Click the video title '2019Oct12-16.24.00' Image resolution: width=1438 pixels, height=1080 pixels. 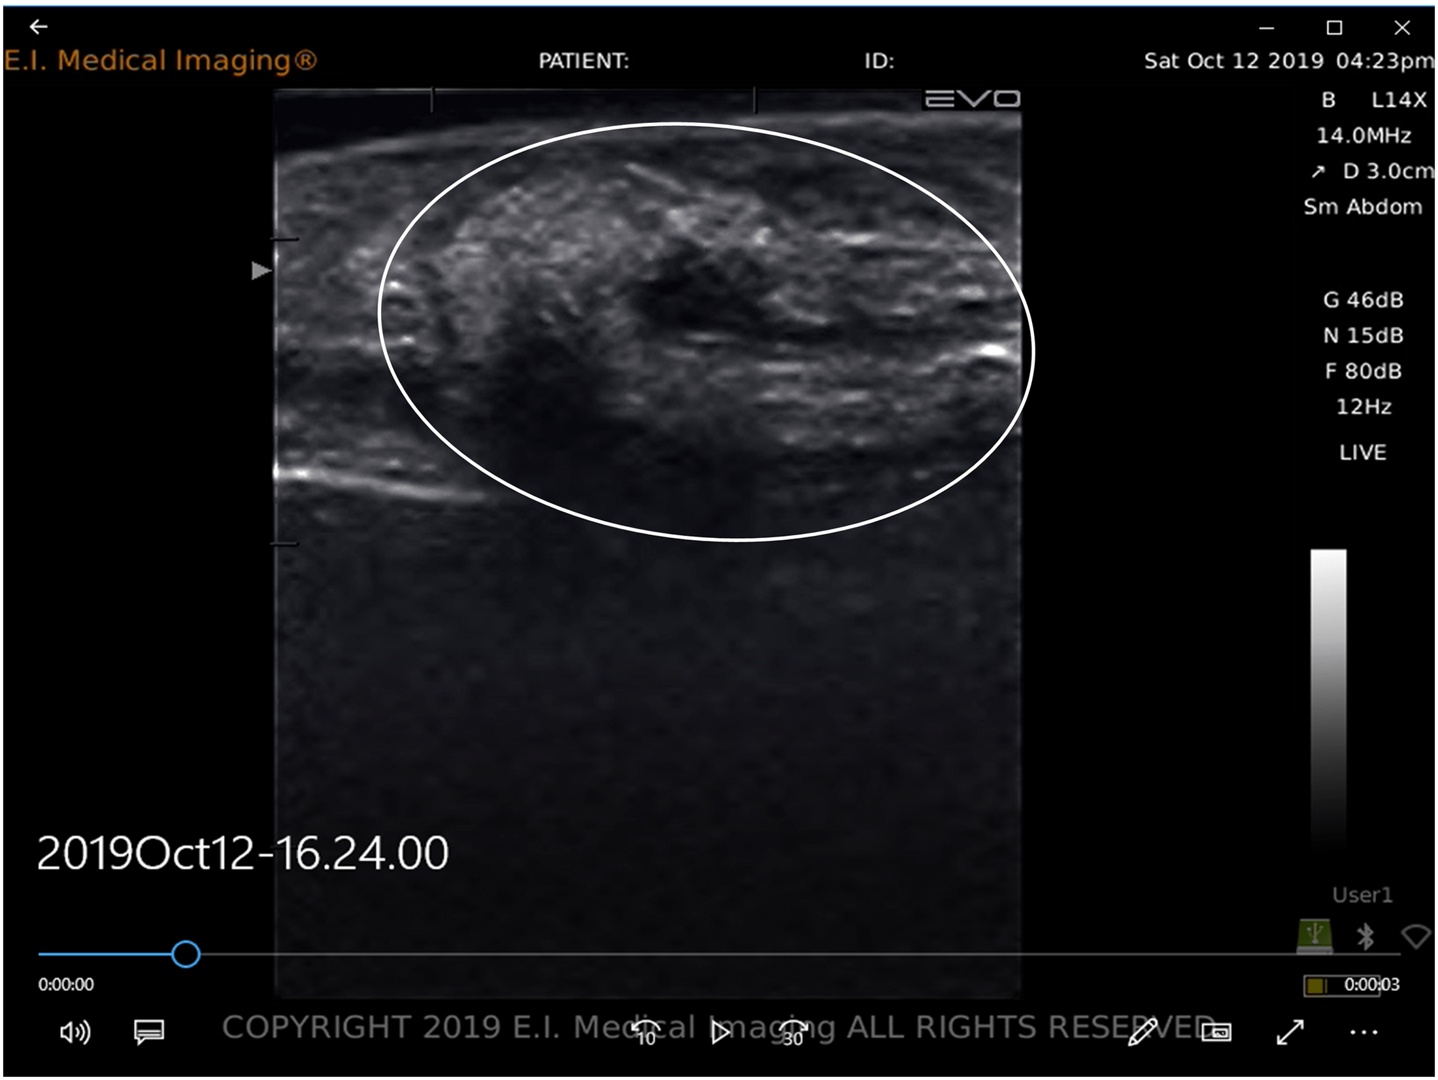pos(242,853)
